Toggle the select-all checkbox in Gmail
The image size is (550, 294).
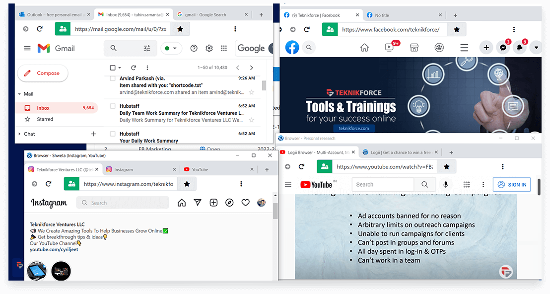pyautogui.click(x=113, y=68)
